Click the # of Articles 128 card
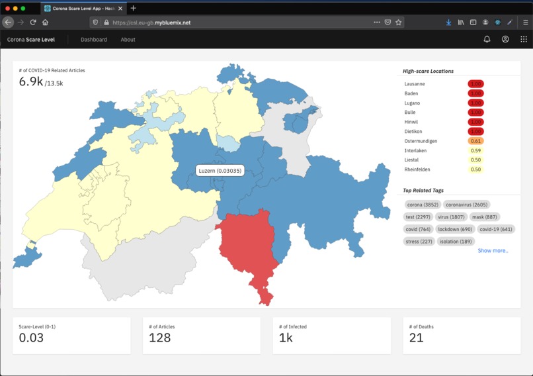The height and width of the screenshot is (376, 533). coord(202,336)
